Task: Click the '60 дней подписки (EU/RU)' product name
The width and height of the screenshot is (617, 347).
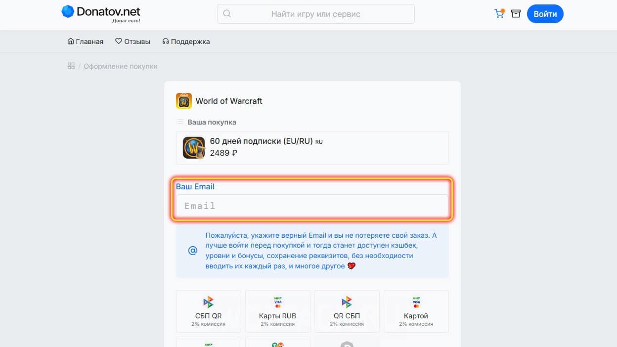Action: 262,141
